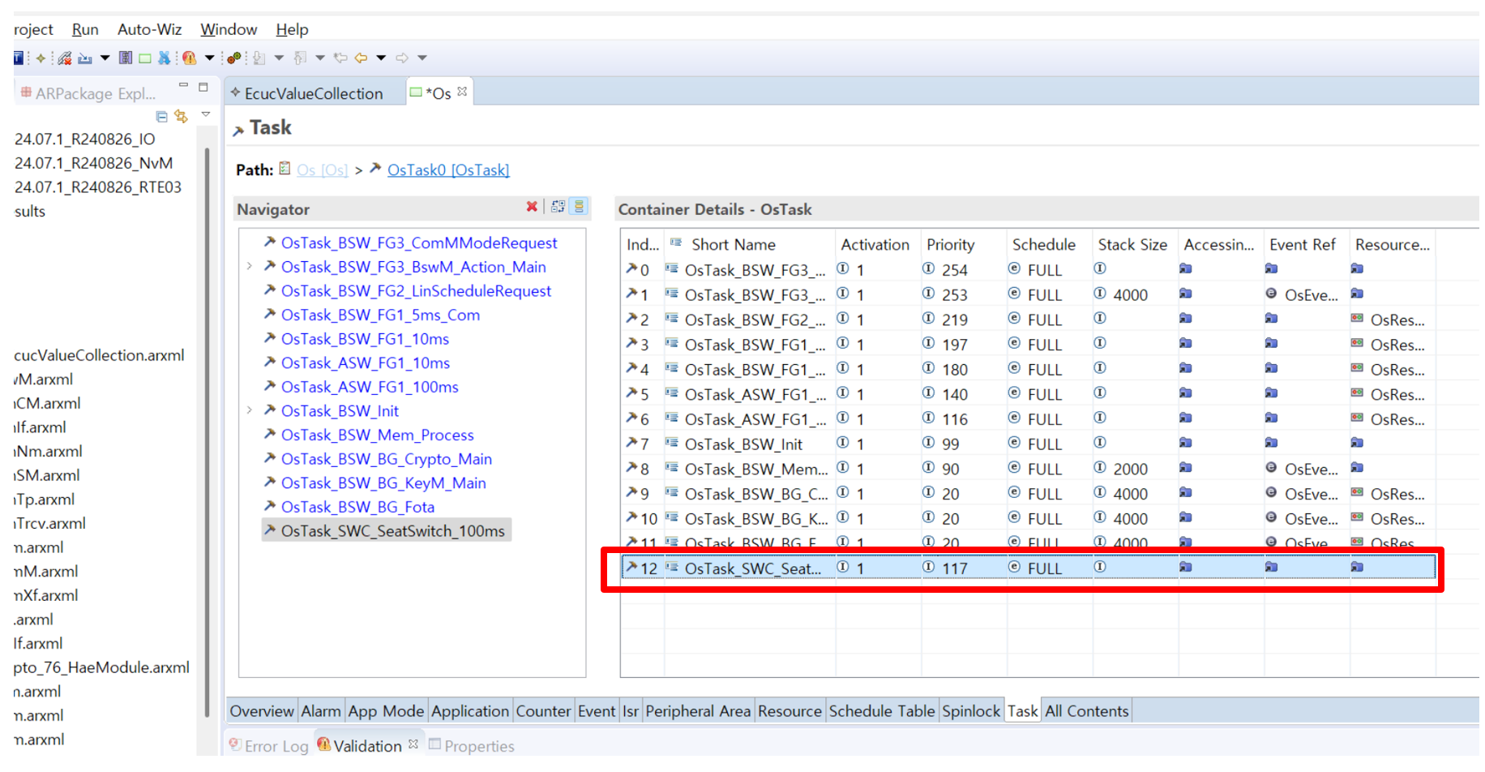Click Collapse All icon in ARPackage Explorer
Viewport: 1485px width, 772px height.
[x=161, y=117]
